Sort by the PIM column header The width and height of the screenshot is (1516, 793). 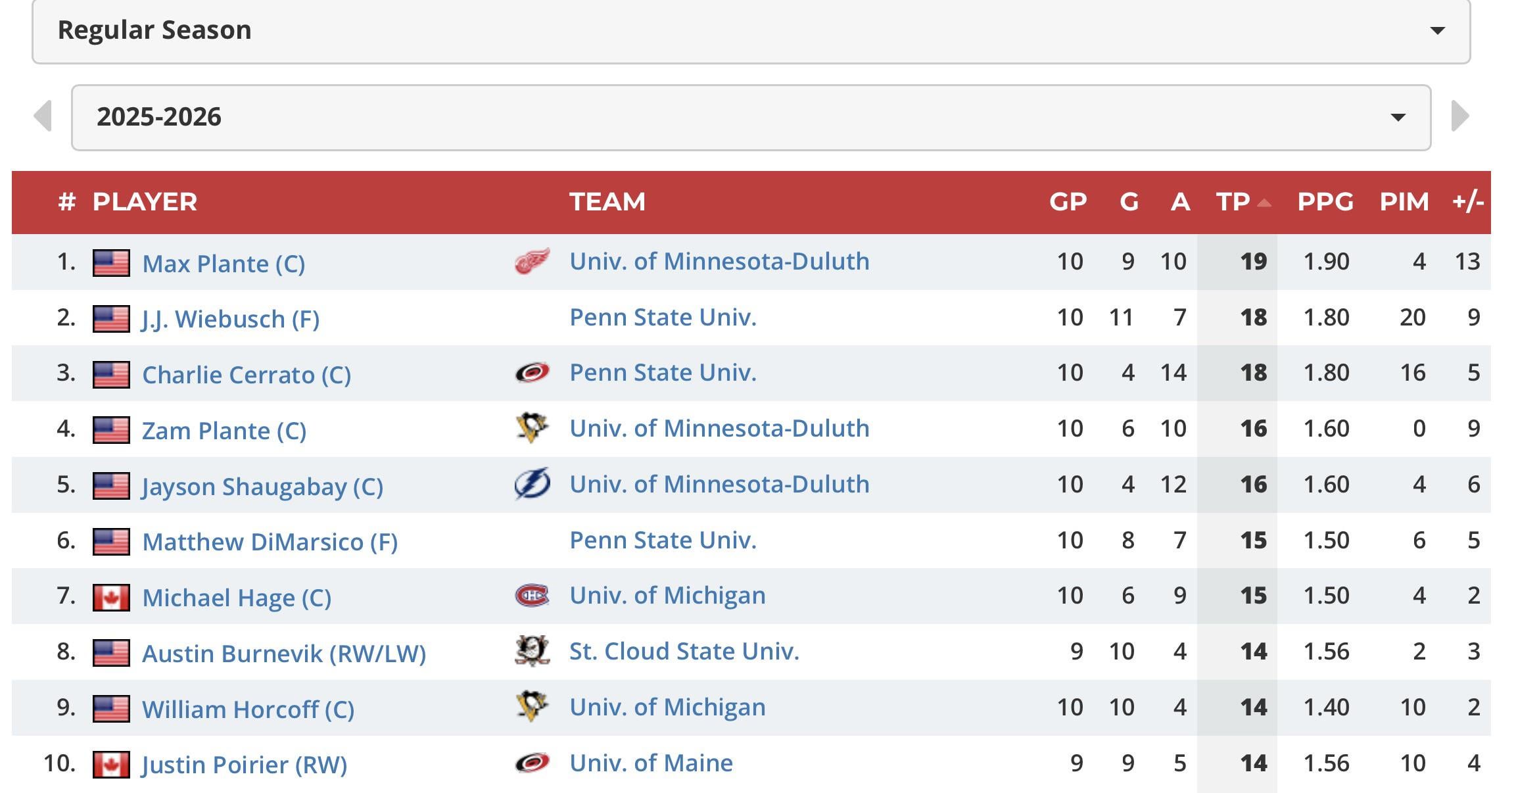(1404, 202)
